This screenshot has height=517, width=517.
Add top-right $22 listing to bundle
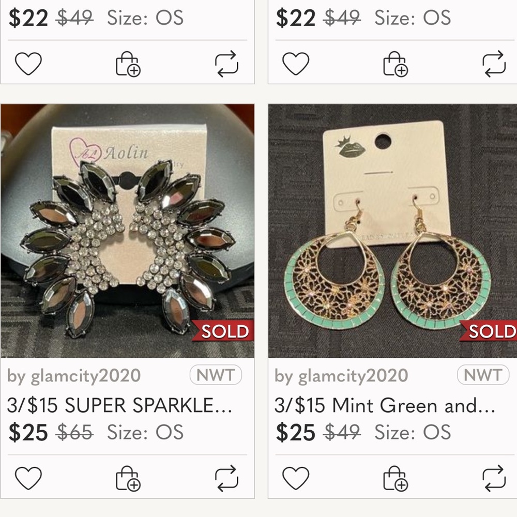395,64
